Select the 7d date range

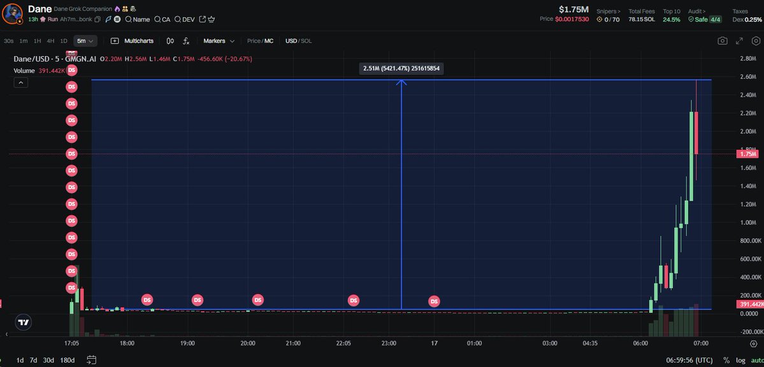click(34, 360)
